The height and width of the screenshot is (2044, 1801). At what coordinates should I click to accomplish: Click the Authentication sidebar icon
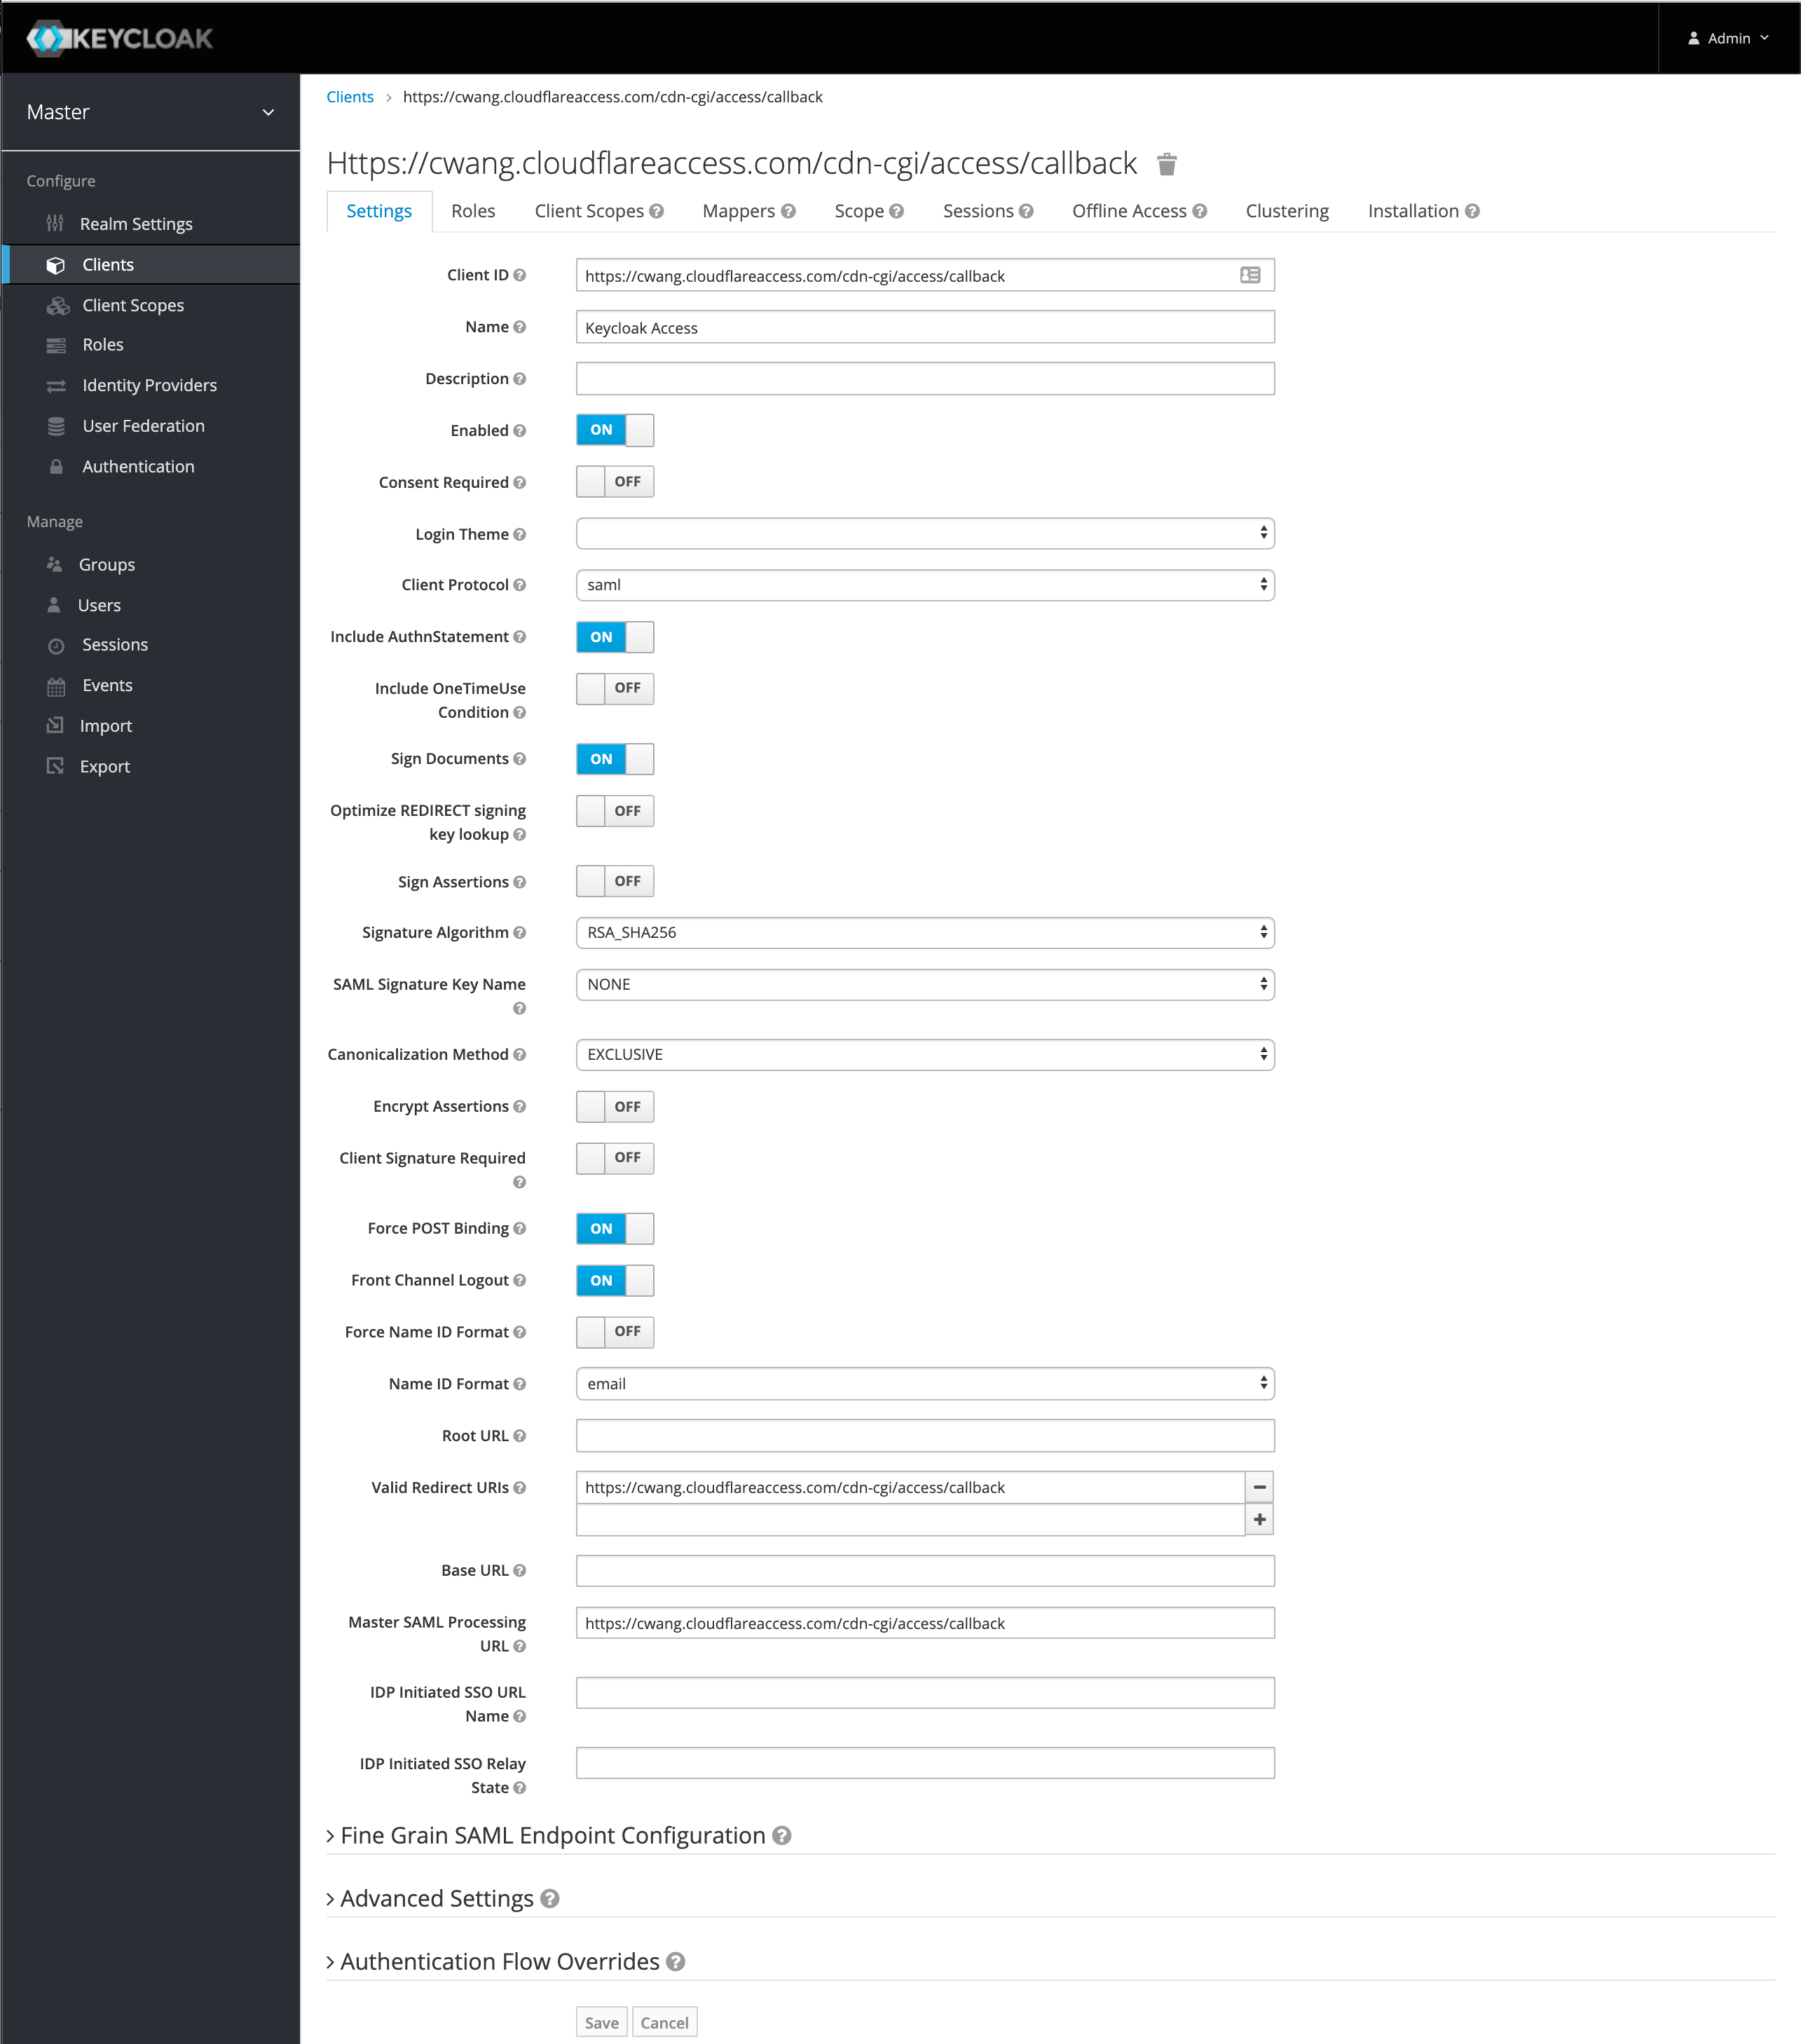pyautogui.click(x=57, y=466)
